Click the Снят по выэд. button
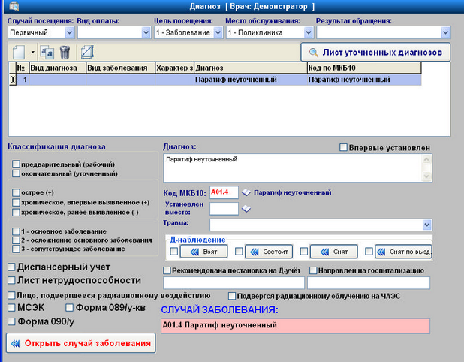Viewport: 464px width, 362px height. tap(403, 252)
